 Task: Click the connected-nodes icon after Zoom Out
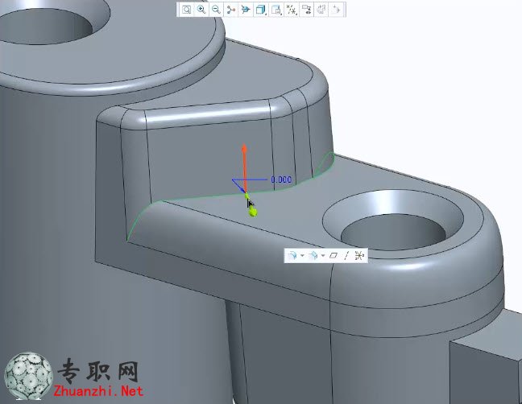point(230,10)
